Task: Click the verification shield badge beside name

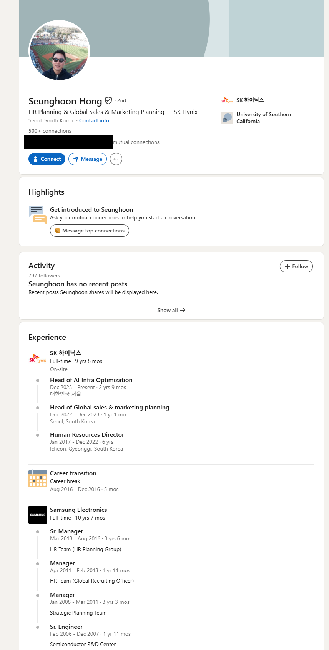Action: tap(108, 100)
